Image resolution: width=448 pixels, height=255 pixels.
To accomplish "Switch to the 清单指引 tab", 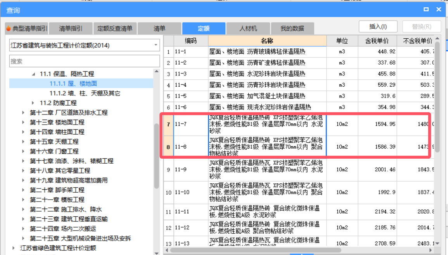I will tap(71, 29).
